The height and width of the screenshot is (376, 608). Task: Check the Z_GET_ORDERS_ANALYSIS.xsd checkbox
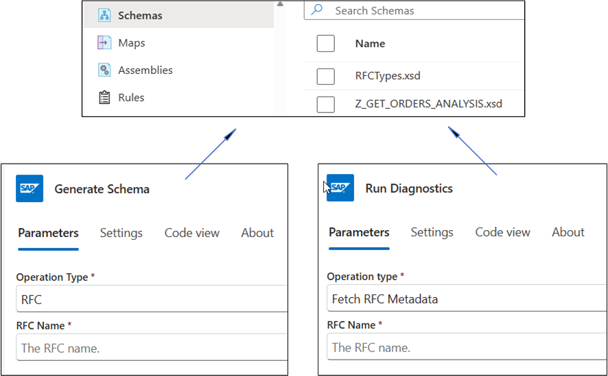326,104
